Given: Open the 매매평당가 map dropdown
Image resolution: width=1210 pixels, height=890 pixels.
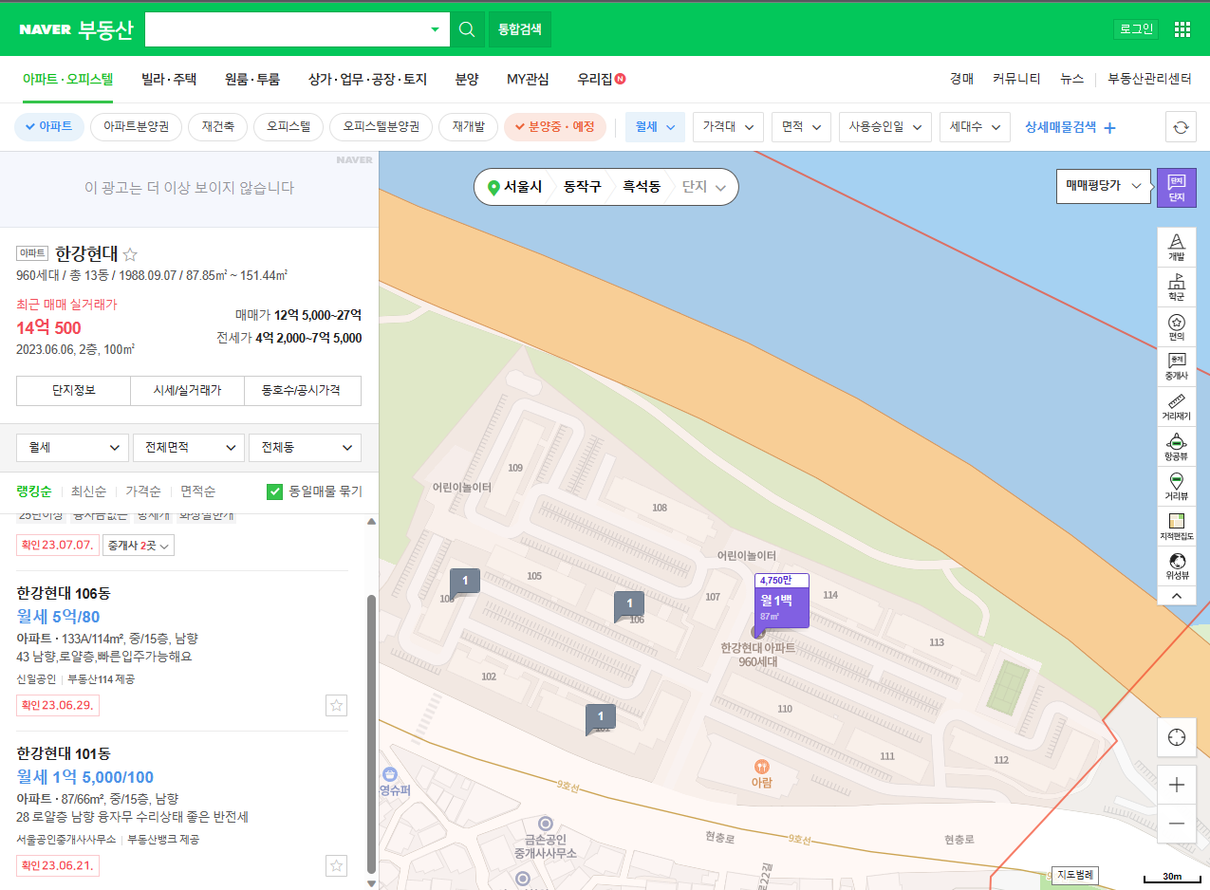Looking at the screenshot, I should point(1103,186).
